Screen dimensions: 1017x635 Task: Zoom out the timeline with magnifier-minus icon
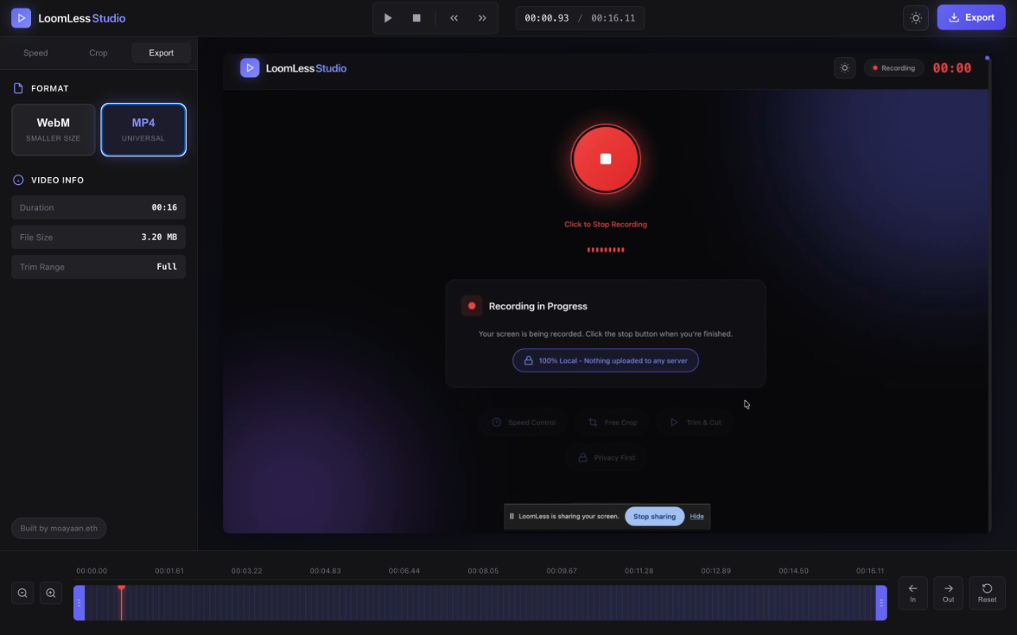point(21,593)
